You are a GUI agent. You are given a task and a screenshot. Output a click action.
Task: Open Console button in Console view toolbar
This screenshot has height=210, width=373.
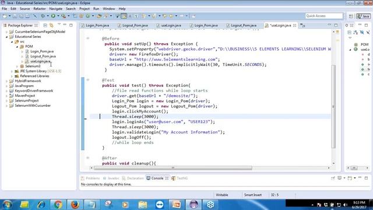coord(350,178)
